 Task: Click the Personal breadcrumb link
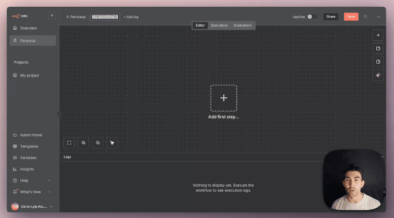tap(75, 17)
